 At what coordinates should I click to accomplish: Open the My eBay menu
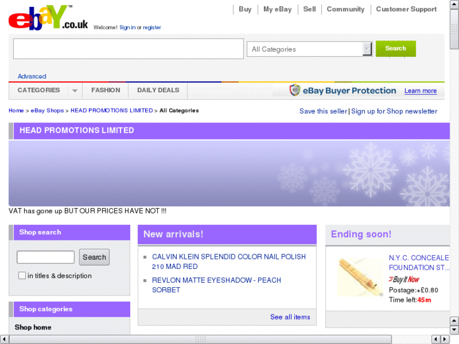tap(278, 9)
